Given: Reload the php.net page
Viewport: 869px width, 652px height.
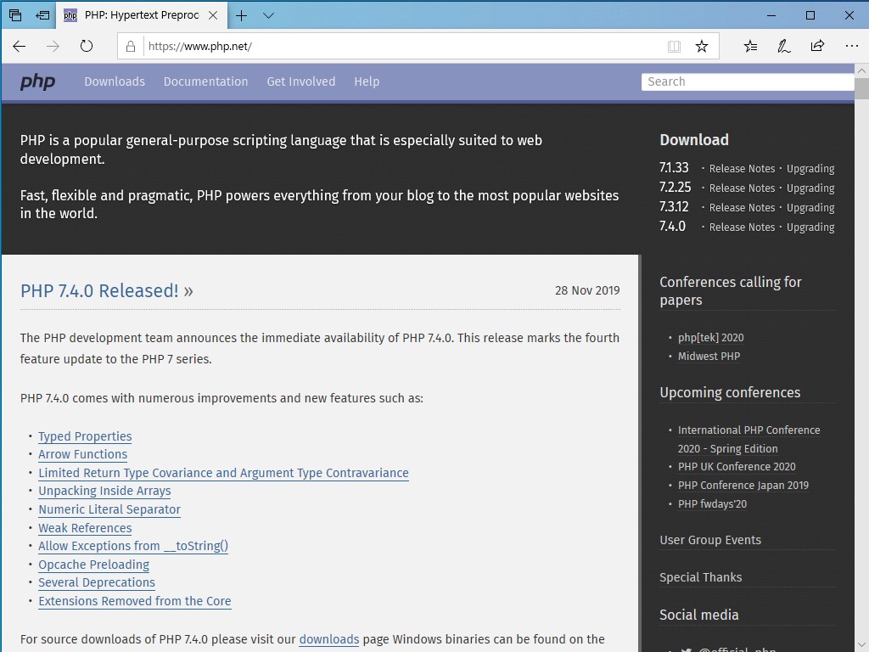Looking at the screenshot, I should 87,47.
